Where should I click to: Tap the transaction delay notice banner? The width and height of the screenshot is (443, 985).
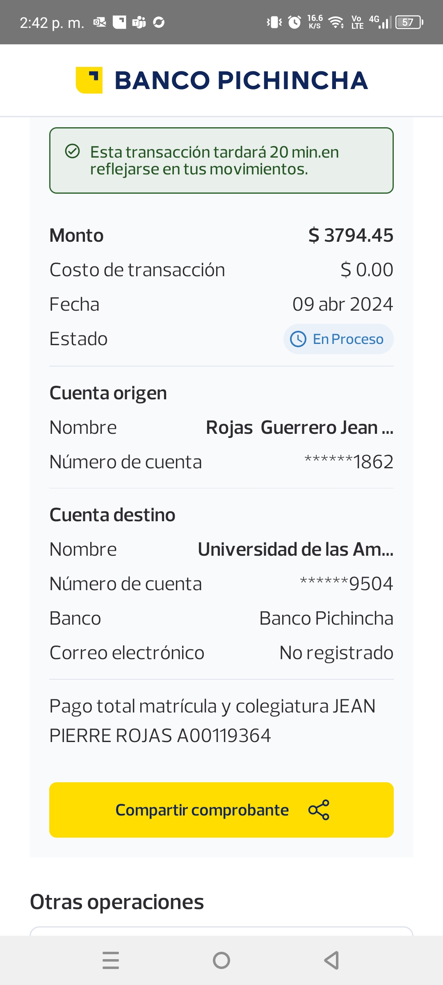[x=221, y=160]
